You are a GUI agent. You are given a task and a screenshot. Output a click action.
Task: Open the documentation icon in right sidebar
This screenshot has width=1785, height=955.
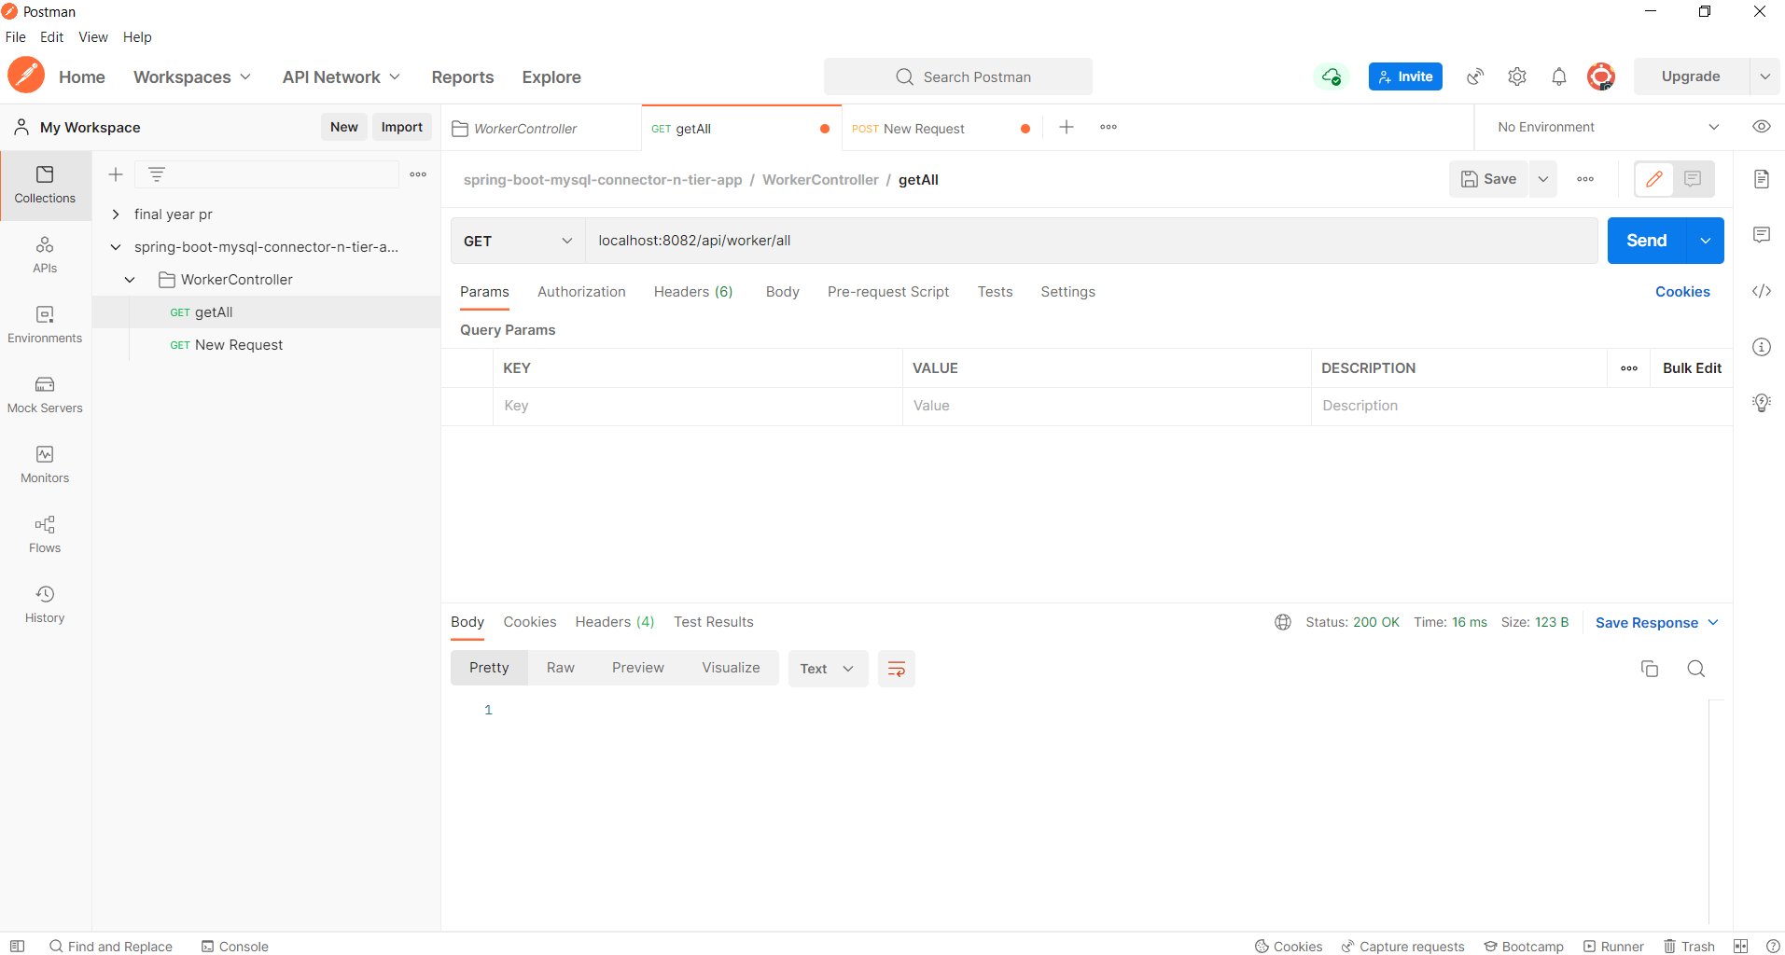[x=1762, y=179]
